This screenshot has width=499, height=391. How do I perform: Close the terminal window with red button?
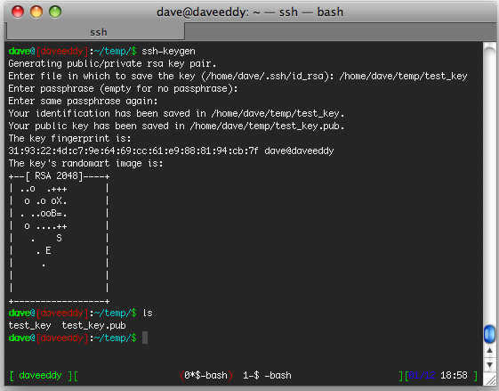click(x=18, y=12)
